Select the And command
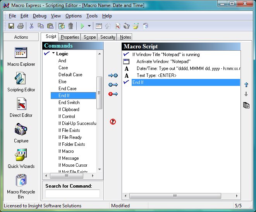The image size is (256, 212). [x=62, y=61]
